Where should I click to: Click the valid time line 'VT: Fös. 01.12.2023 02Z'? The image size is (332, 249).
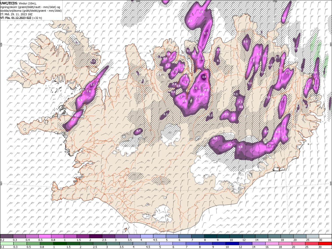point(16,18)
